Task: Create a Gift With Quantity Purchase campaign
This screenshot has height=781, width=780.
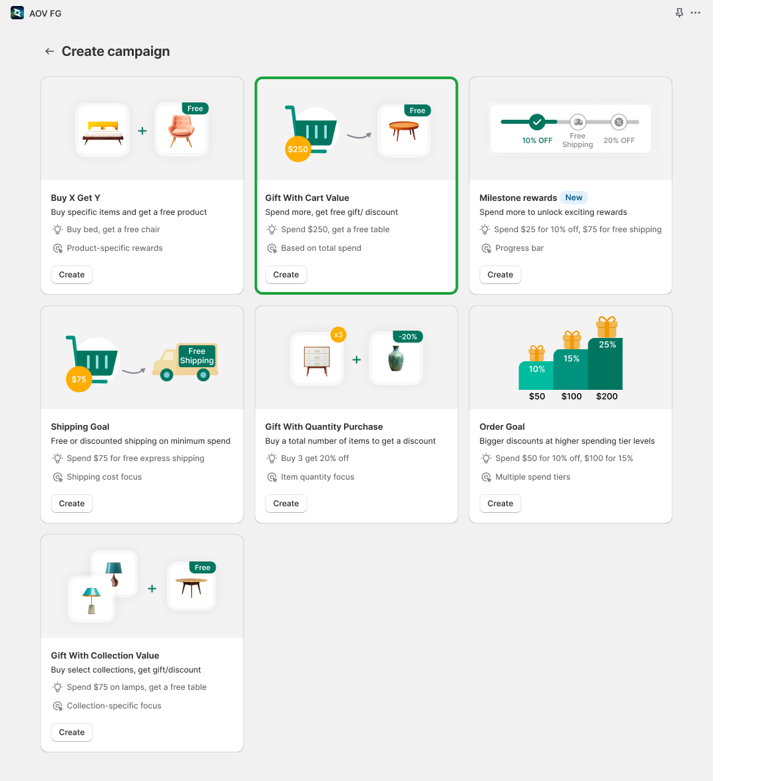Action: click(286, 504)
